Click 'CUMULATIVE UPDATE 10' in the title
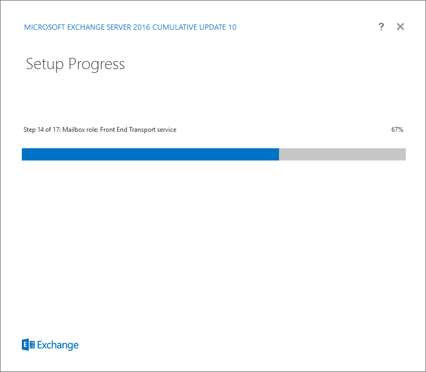This screenshot has width=426, height=372. click(194, 27)
